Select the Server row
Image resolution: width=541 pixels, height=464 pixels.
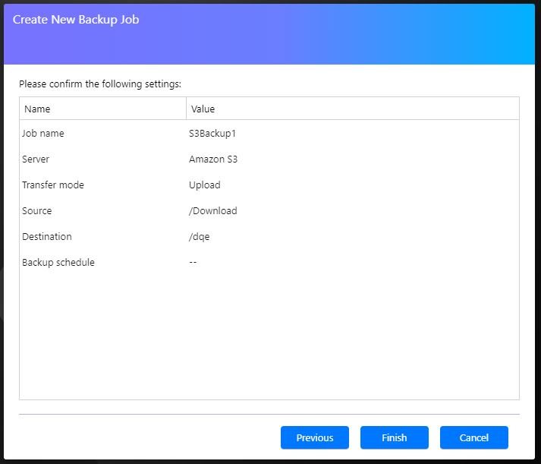tap(269, 159)
